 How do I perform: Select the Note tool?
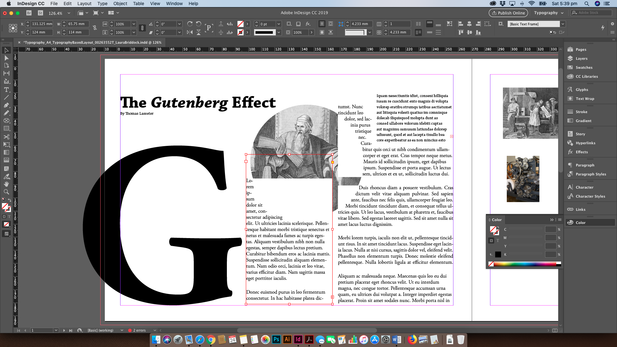click(6, 169)
